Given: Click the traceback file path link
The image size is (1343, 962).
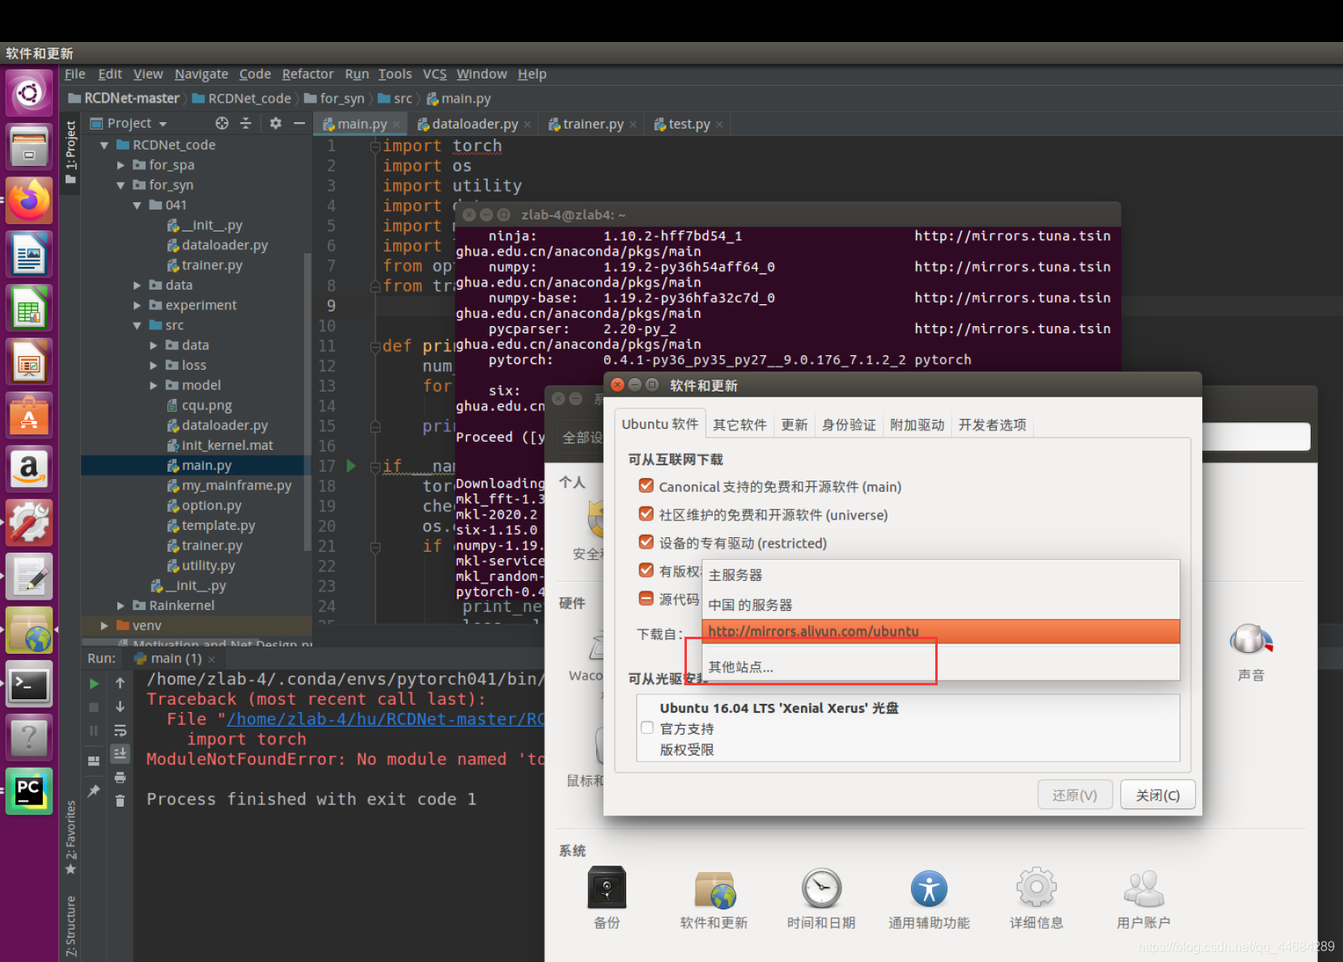Looking at the screenshot, I should coord(385,719).
